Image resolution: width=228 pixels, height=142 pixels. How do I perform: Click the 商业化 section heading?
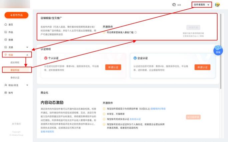[44, 93]
